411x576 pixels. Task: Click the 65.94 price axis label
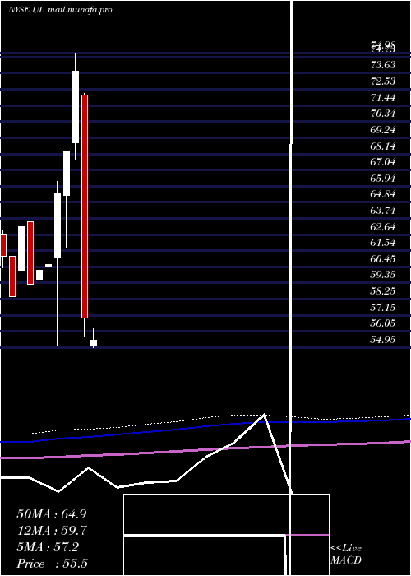click(x=383, y=179)
